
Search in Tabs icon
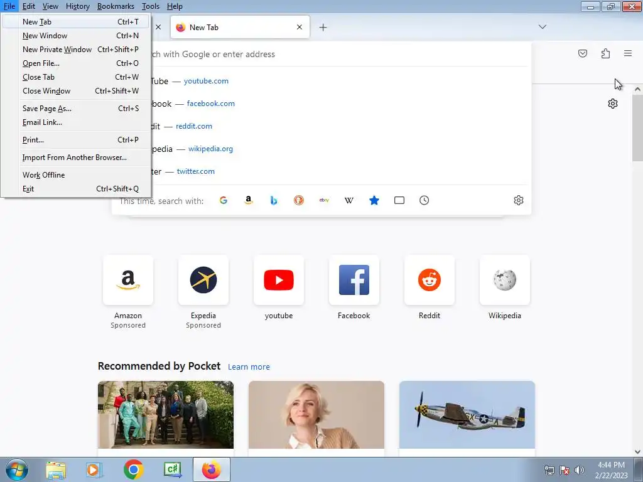click(399, 200)
